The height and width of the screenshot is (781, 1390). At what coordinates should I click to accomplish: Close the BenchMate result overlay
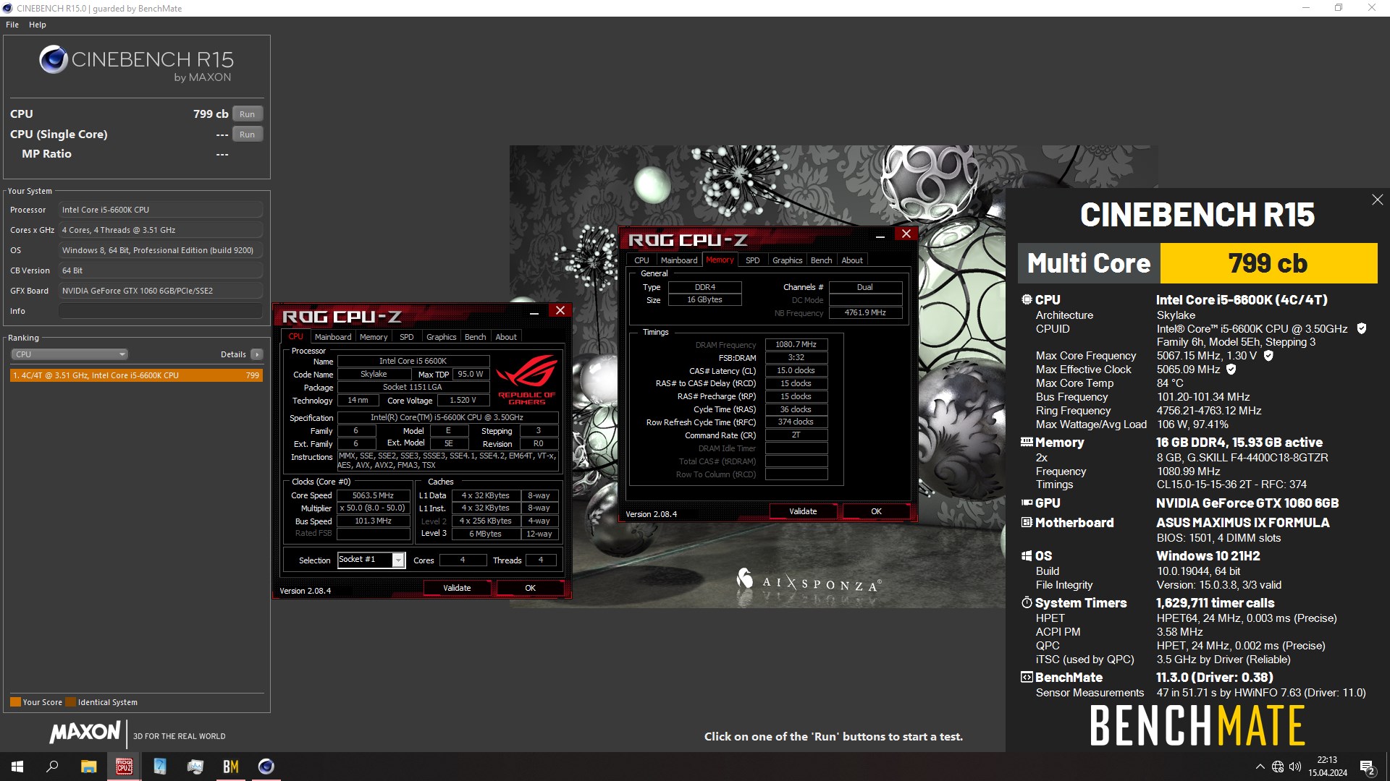pos(1377,200)
